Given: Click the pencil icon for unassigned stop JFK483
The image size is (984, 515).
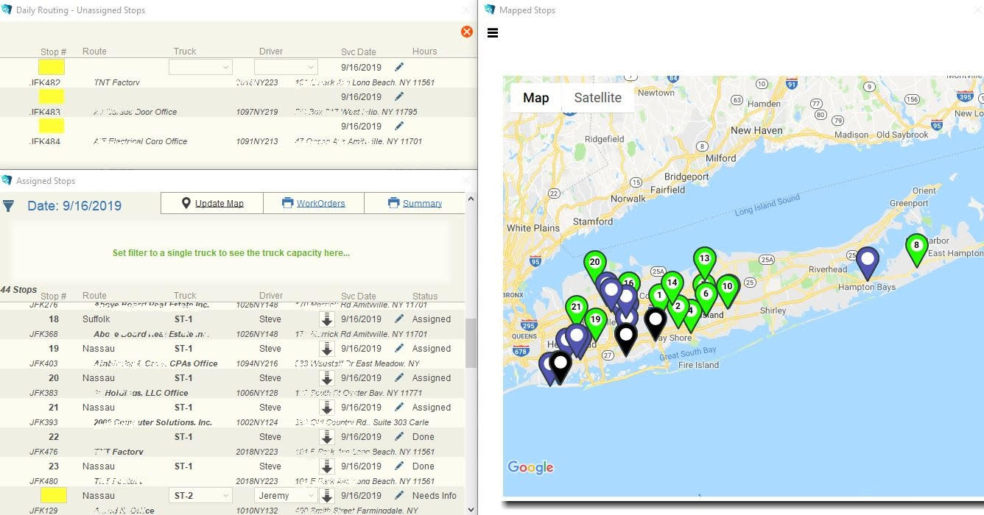Looking at the screenshot, I should 399,96.
